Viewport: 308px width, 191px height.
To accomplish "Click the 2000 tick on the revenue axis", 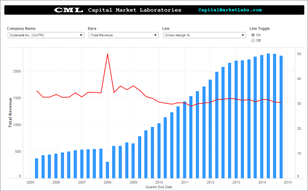I will click(17, 71).
